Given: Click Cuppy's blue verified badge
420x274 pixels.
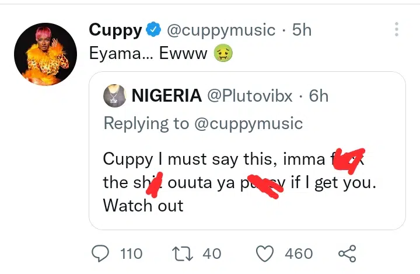Looking at the screenshot, I should point(153,29).
